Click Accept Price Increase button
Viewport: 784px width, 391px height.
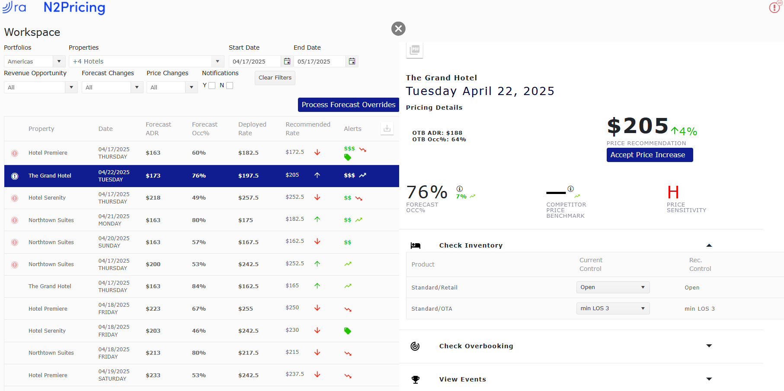click(650, 155)
